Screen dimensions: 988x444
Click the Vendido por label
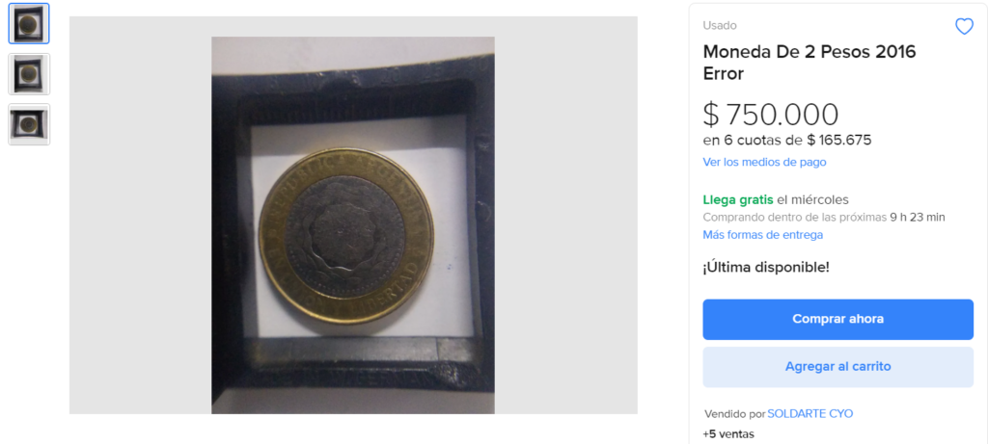(x=734, y=414)
